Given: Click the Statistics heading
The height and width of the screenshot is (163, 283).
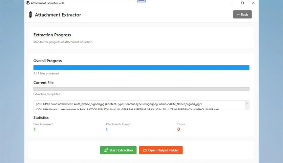Looking at the screenshot, I should click(x=41, y=118).
